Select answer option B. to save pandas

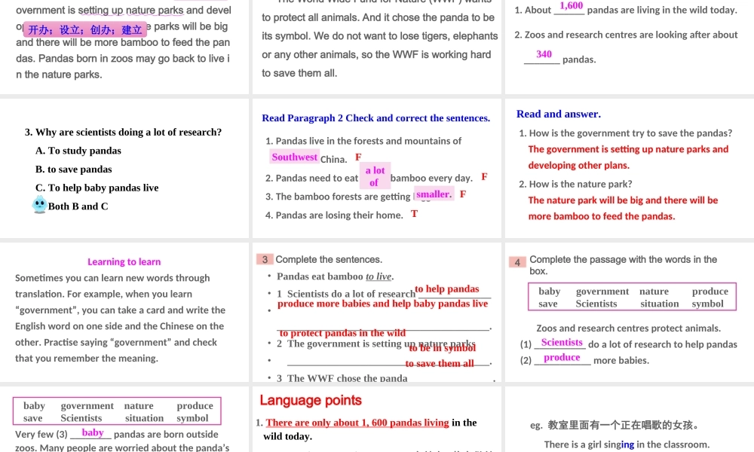pyautogui.click(x=74, y=169)
